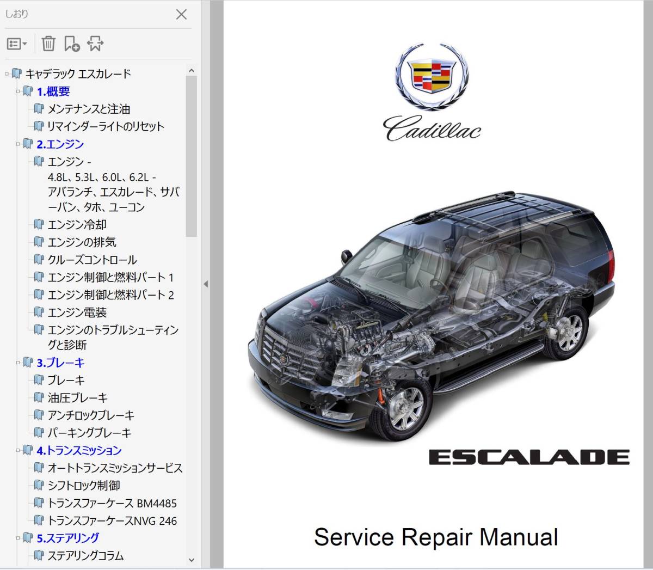Collapse the 2.エンジン section
Screen dimensions: 653x570
point(18,144)
